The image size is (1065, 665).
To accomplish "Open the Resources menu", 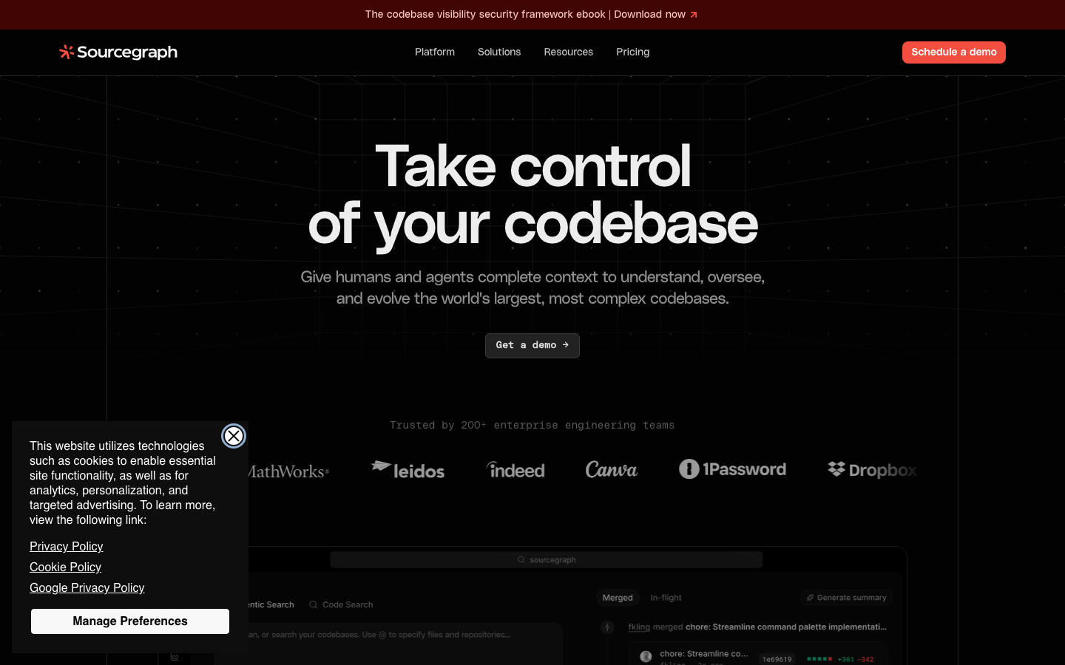I will [x=569, y=52].
